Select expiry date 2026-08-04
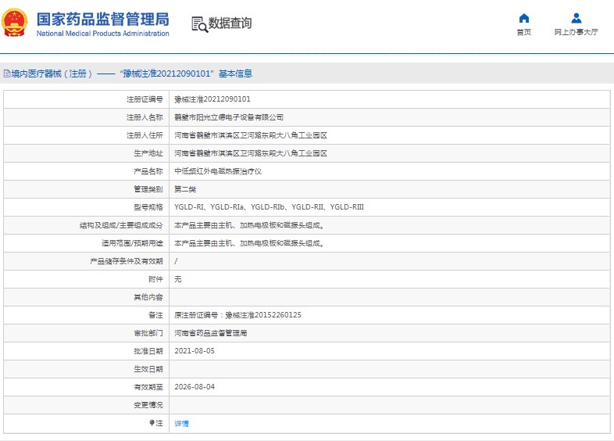The image size is (614, 441). pyautogui.click(x=195, y=387)
